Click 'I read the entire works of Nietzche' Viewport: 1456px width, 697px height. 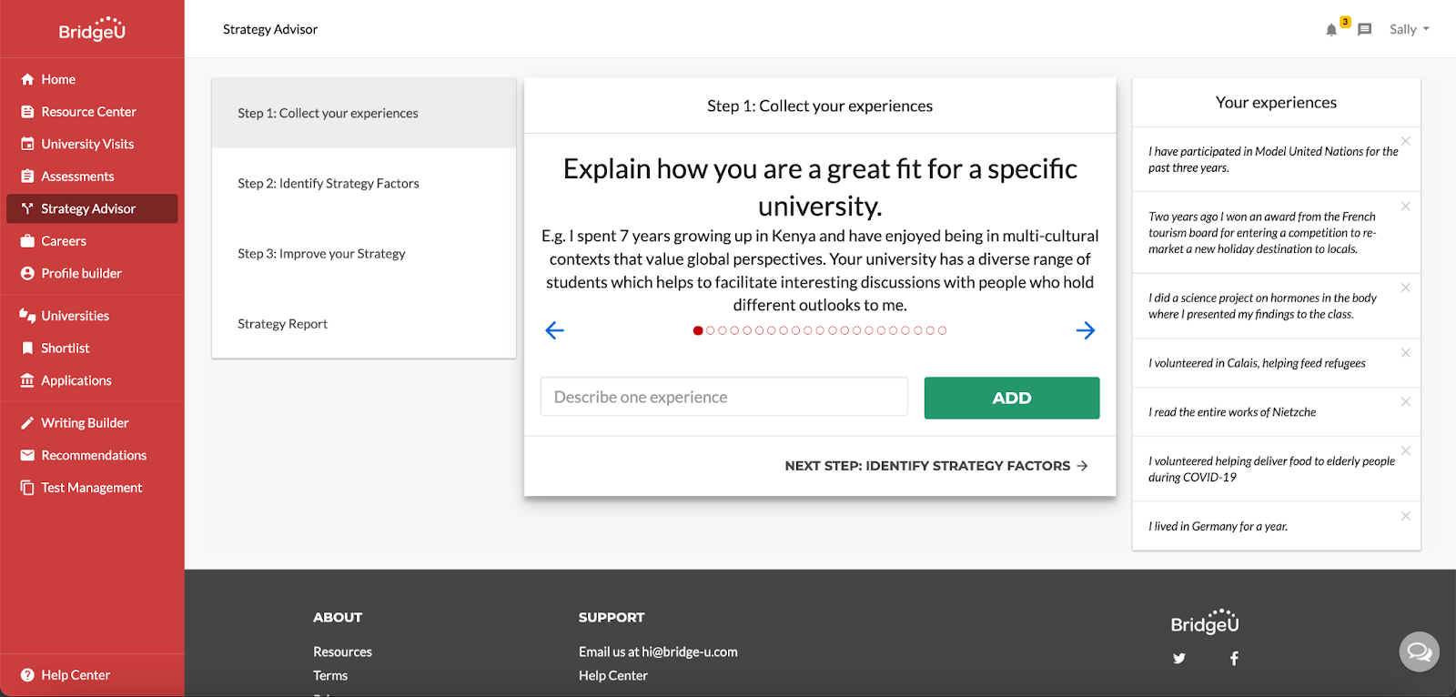[x=1232, y=412]
